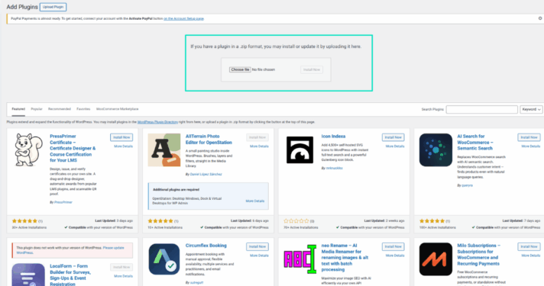
Task: Open AI Search for WooCommerce title
Action: tap(474, 143)
